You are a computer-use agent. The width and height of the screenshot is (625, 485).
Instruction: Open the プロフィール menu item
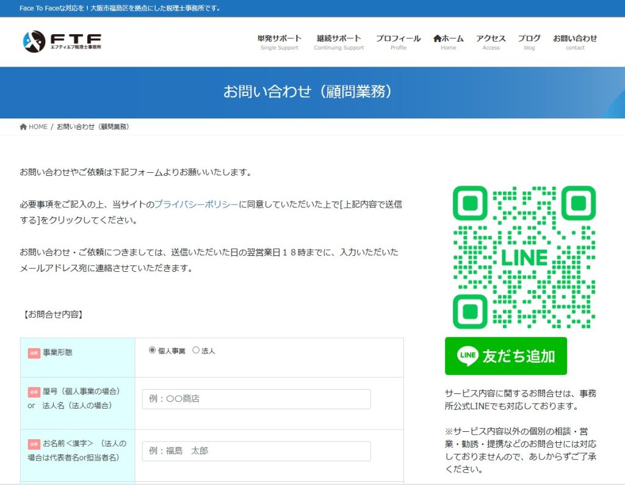click(398, 42)
